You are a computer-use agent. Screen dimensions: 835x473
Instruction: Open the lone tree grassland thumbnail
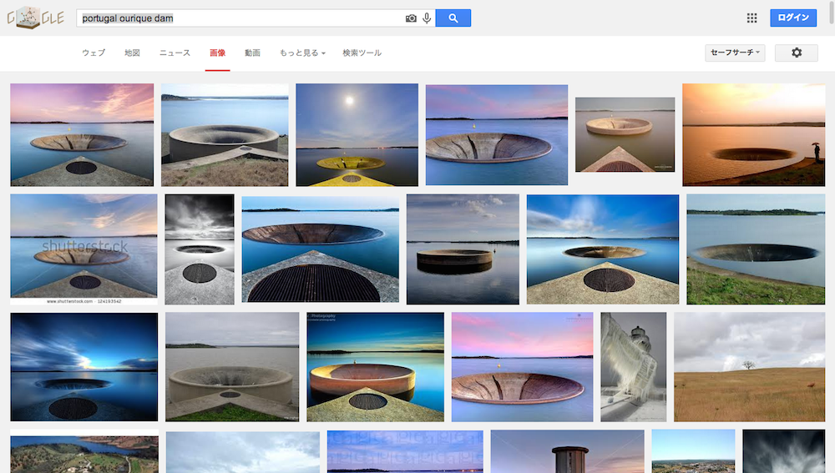coord(749,366)
